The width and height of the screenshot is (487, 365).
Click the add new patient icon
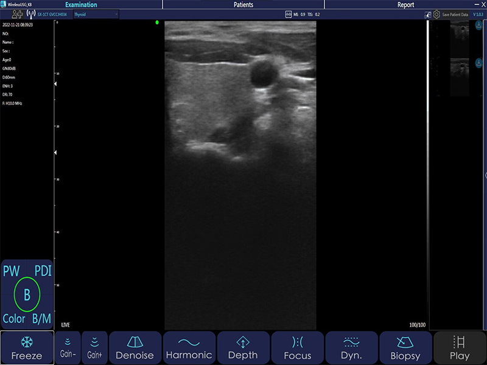click(x=17, y=13)
